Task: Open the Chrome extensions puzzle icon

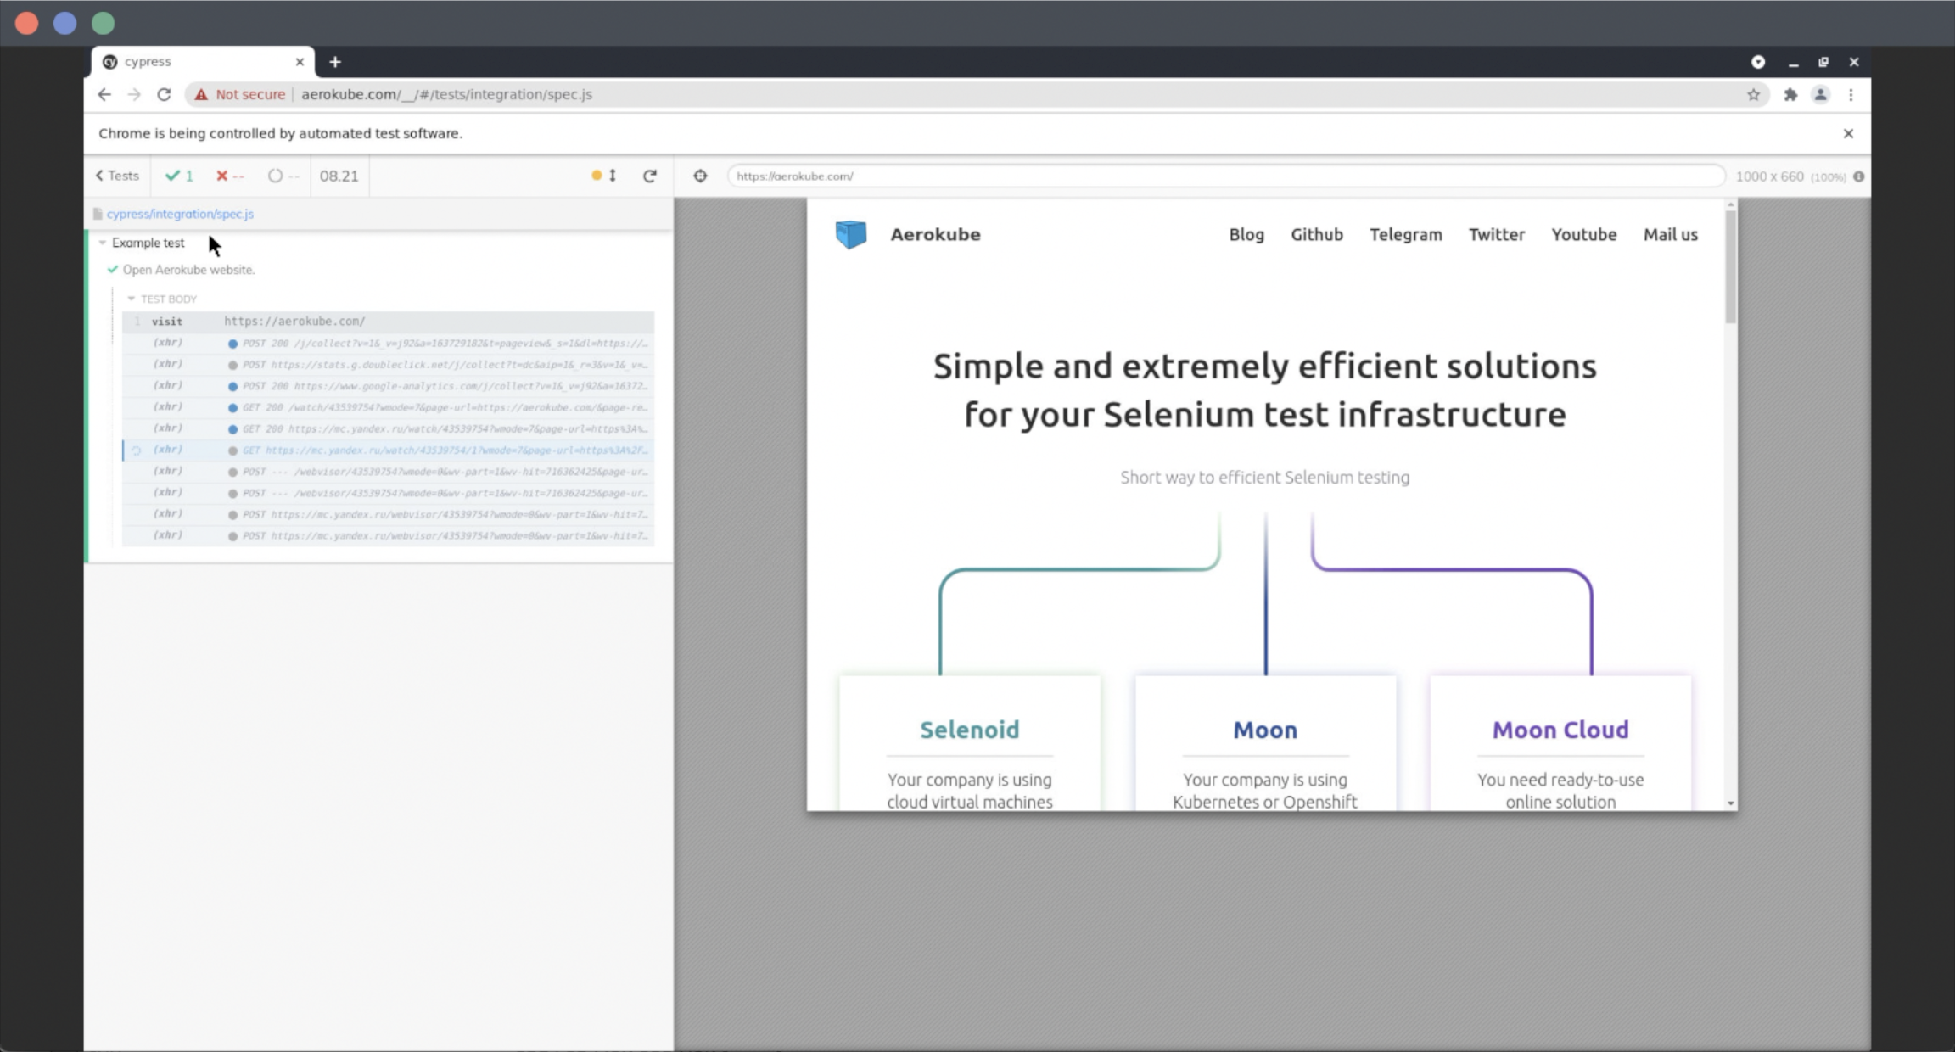Action: 1790,94
